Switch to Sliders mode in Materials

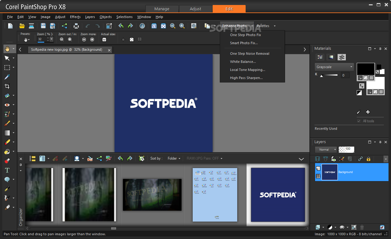click(x=342, y=57)
